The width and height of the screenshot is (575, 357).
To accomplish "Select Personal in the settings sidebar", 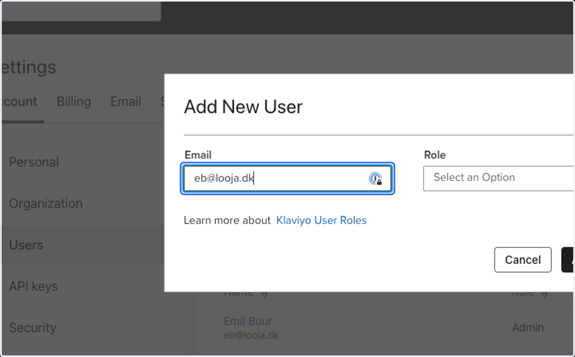I will 34,162.
